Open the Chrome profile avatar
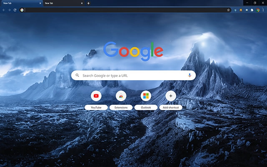 [258, 10]
